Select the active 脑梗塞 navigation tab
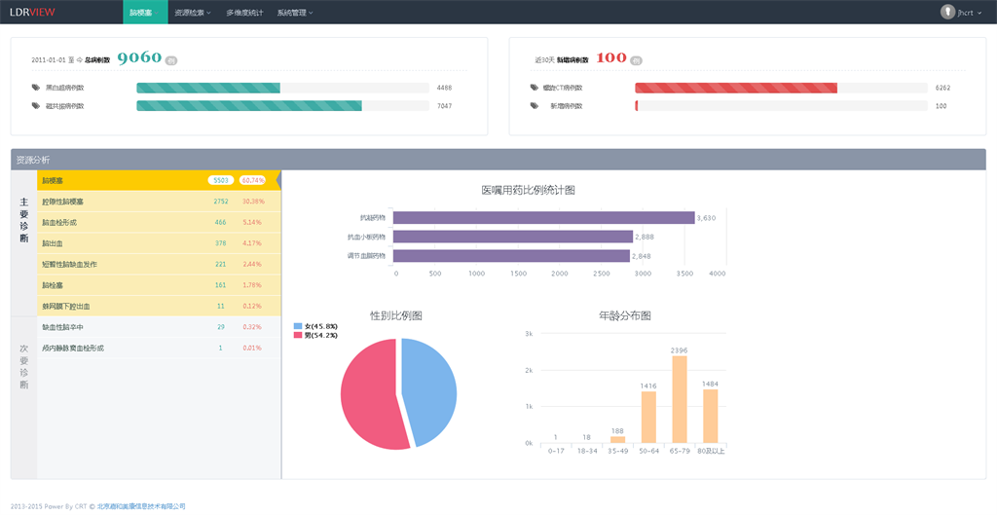The height and width of the screenshot is (515, 997). click(x=145, y=13)
